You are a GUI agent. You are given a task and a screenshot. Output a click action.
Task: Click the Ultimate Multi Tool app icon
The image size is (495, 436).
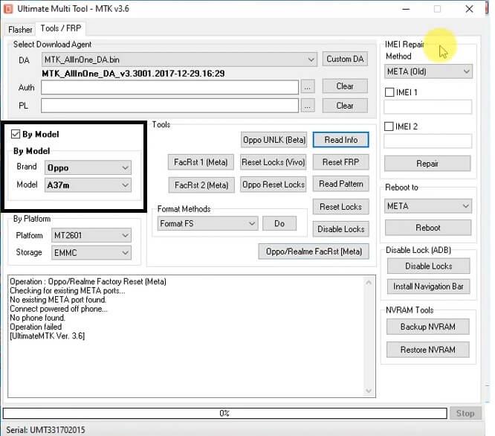[8, 9]
